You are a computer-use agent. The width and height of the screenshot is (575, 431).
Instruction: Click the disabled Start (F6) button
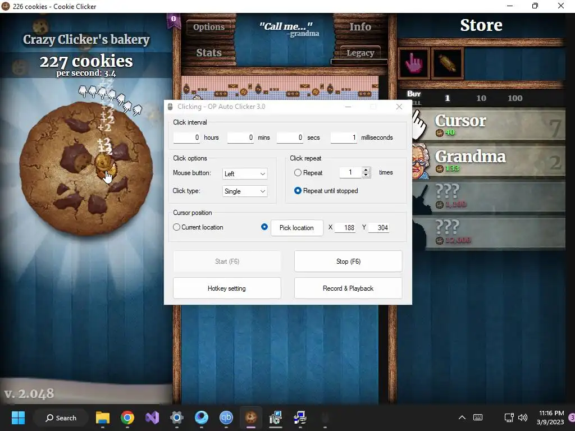(227, 262)
